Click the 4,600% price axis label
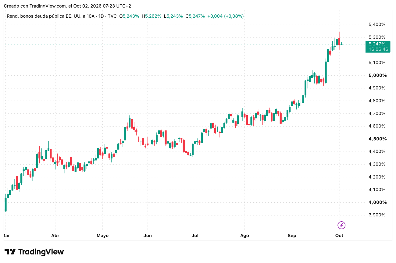This screenshot has height=263, width=396. pyautogui.click(x=377, y=126)
